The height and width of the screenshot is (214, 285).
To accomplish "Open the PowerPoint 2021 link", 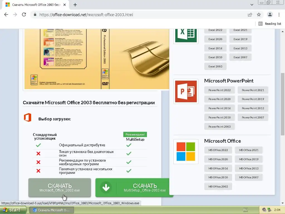I will coord(253,90).
